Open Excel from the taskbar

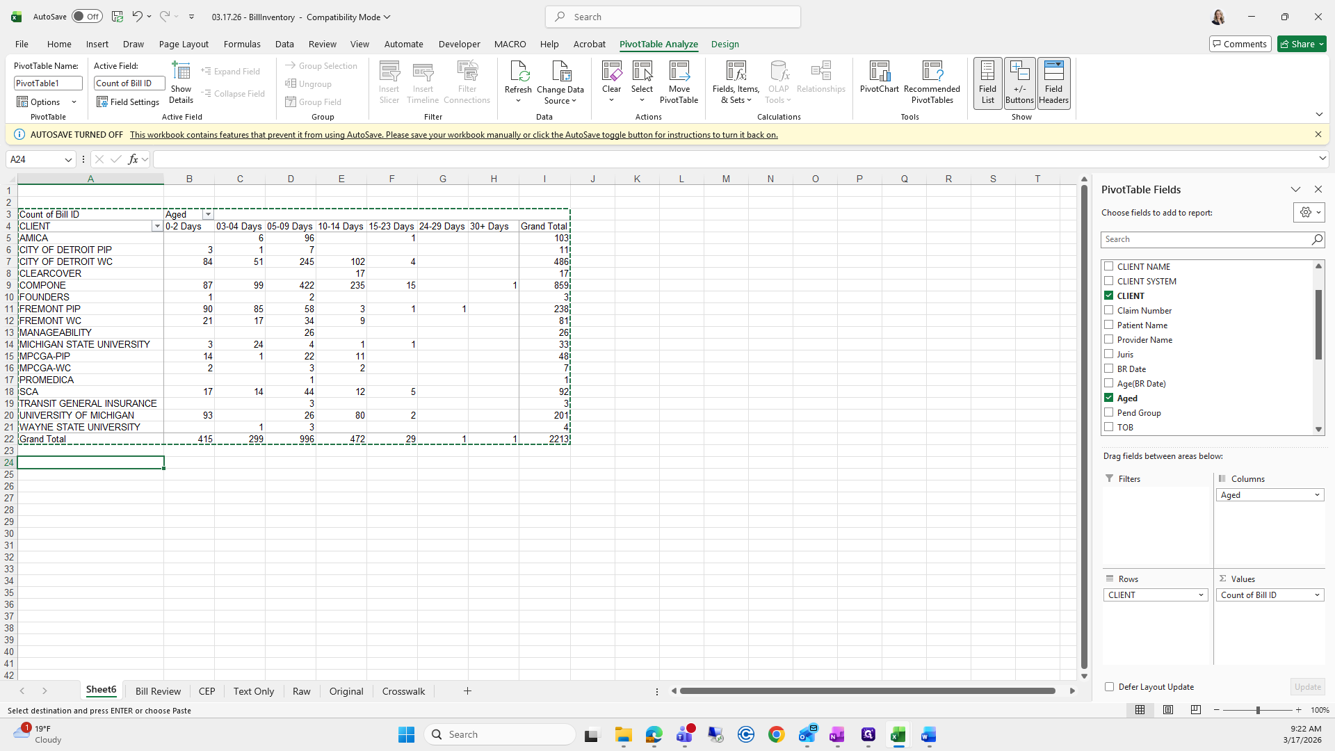click(x=898, y=734)
